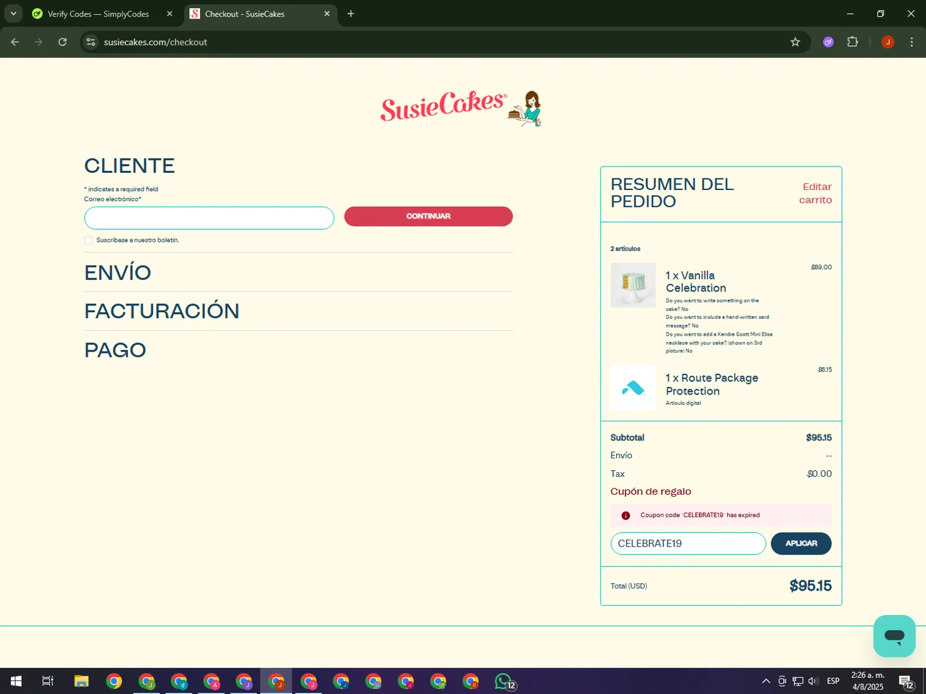
Task: Click the address bar URL
Action: click(x=156, y=42)
